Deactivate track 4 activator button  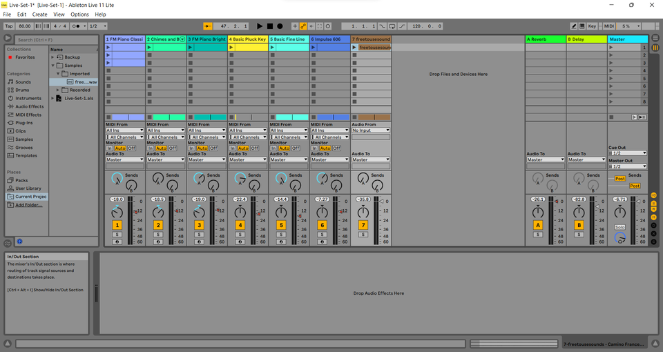click(x=240, y=225)
